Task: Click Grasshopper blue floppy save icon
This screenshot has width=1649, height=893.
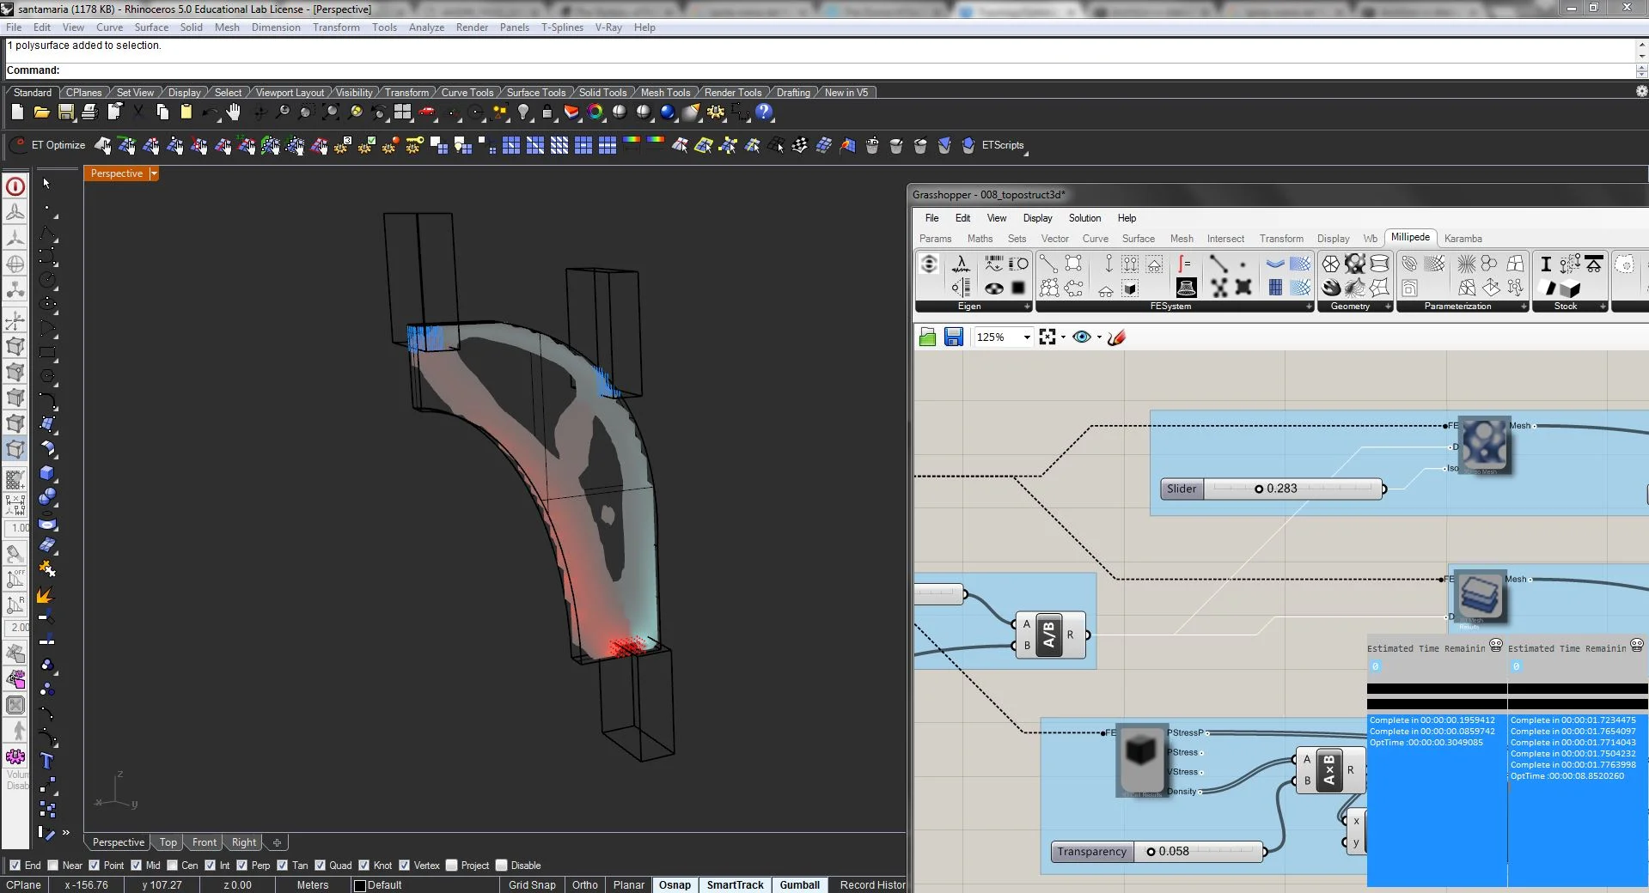Action: coord(953,337)
